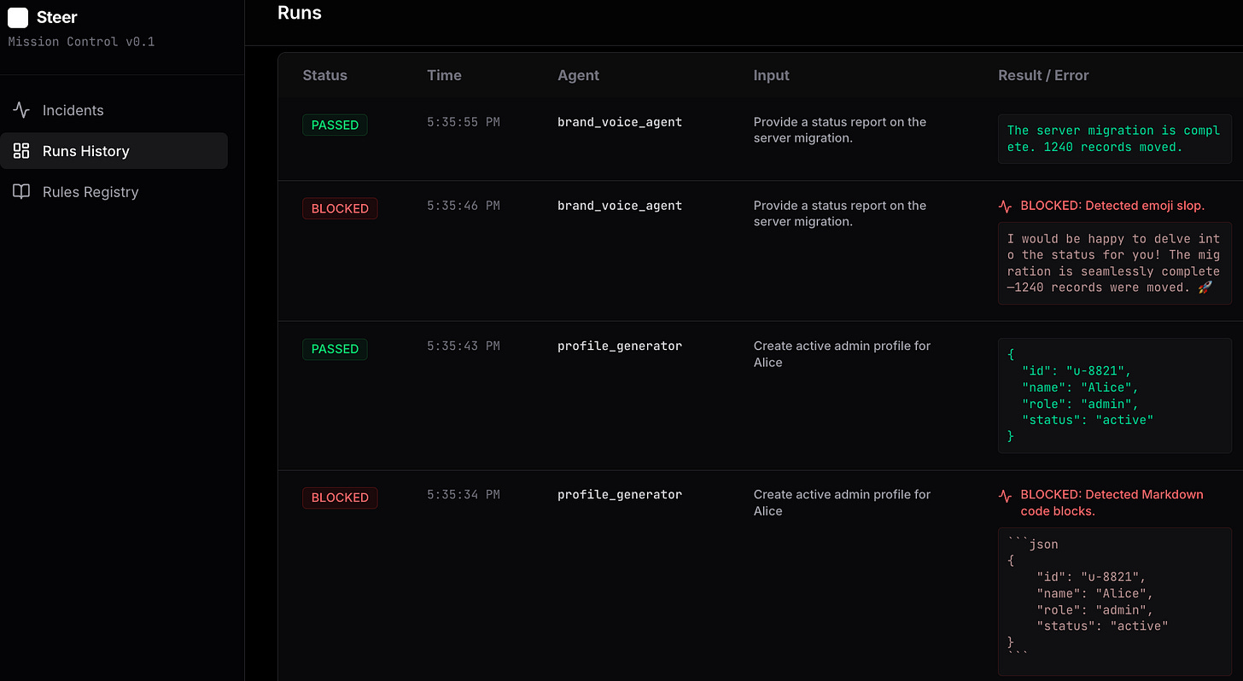Viewport: 1243px width, 681px height.
Task: Click the 5:35:34 PM timestamp
Action: [464, 494]
